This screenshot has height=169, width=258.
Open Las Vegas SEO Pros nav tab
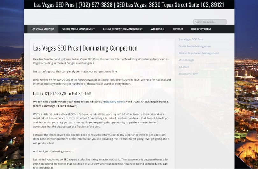[x=43, y=29]
